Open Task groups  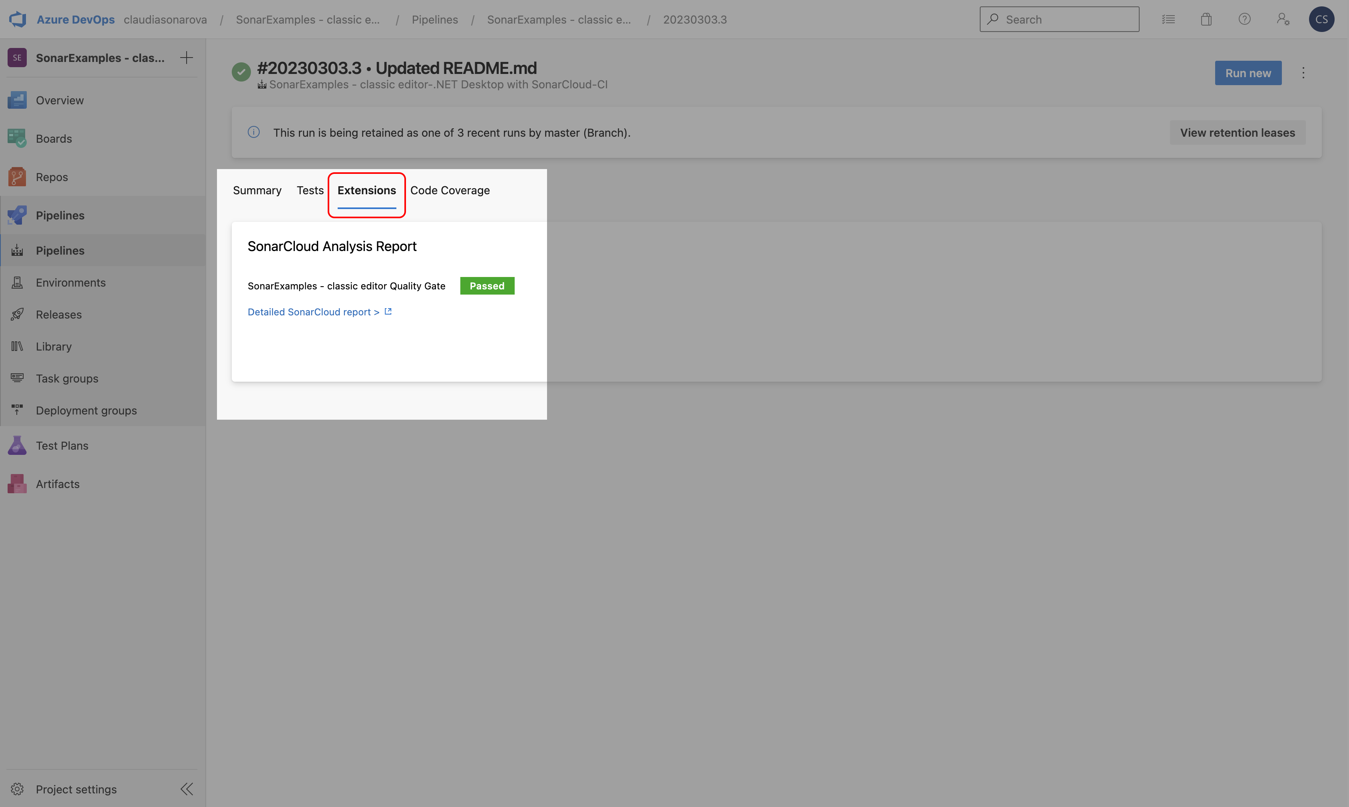click(x=103, y=379)
